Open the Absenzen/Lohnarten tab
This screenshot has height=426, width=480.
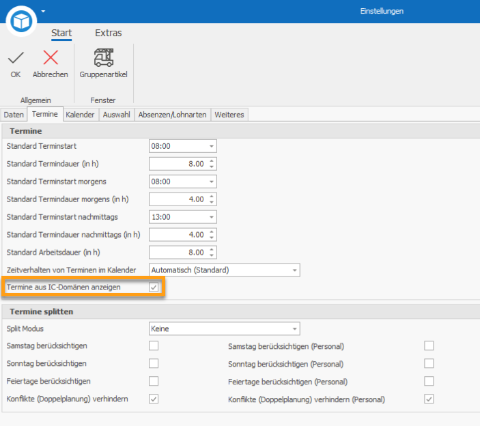(x=172, y=115)
